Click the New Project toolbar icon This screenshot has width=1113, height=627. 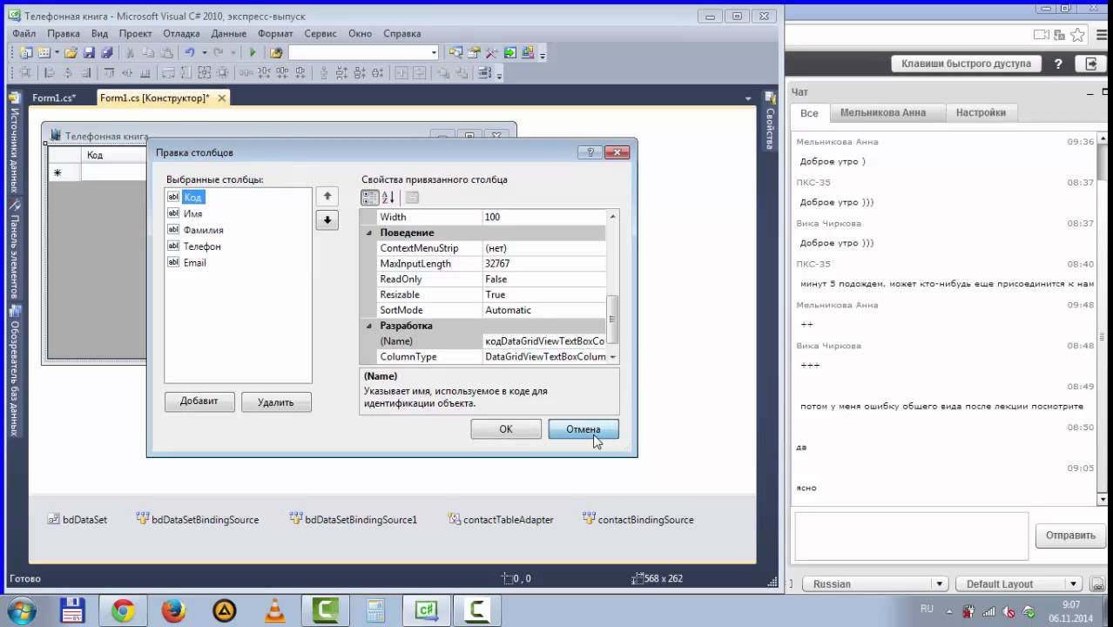pyautogui.click(x=26, y=52)
